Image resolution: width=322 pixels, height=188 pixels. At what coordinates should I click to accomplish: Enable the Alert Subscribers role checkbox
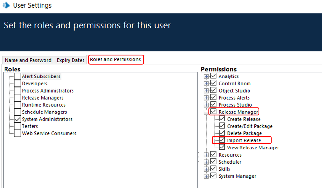click(x=17, y=76)
